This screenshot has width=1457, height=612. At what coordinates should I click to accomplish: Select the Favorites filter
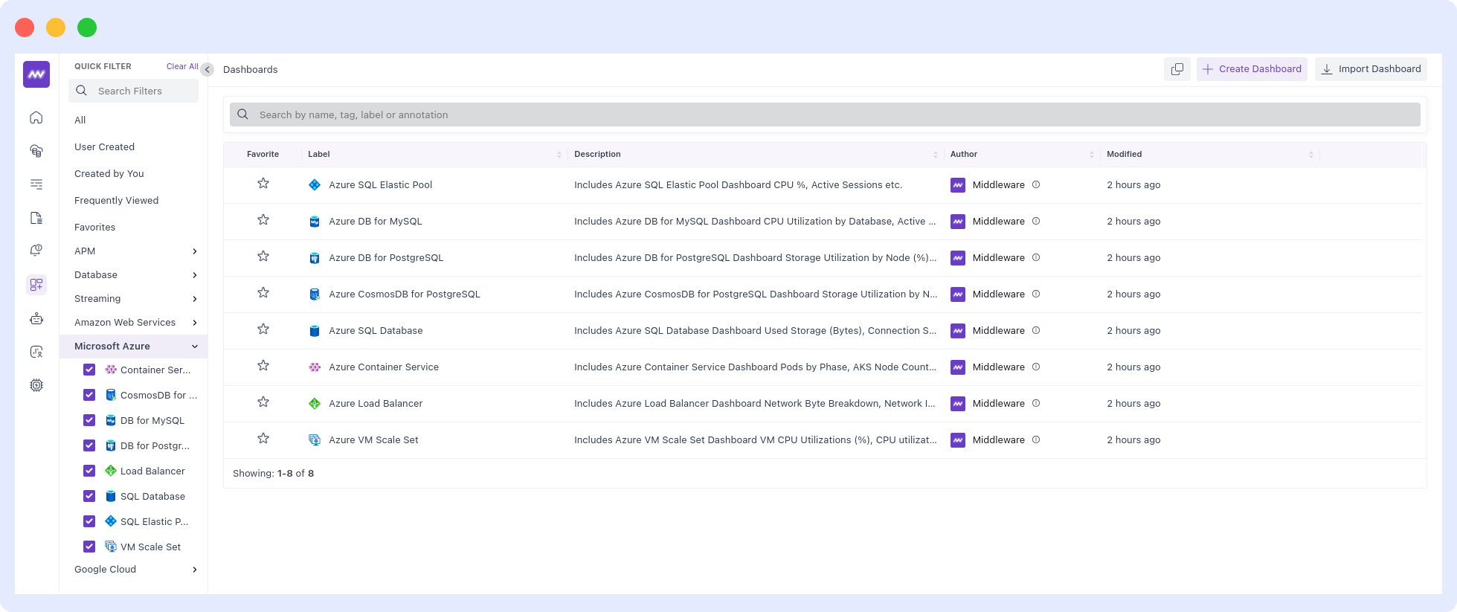tap(95, 228)
